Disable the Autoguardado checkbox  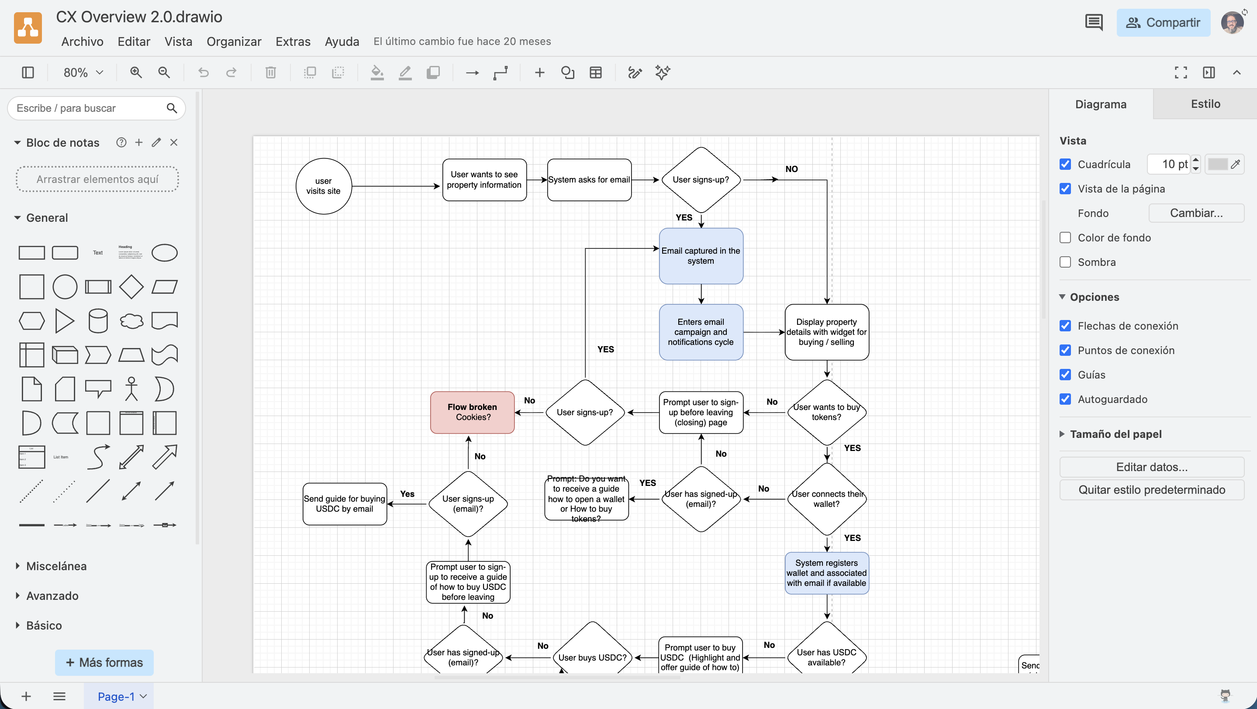(1065, 399)
